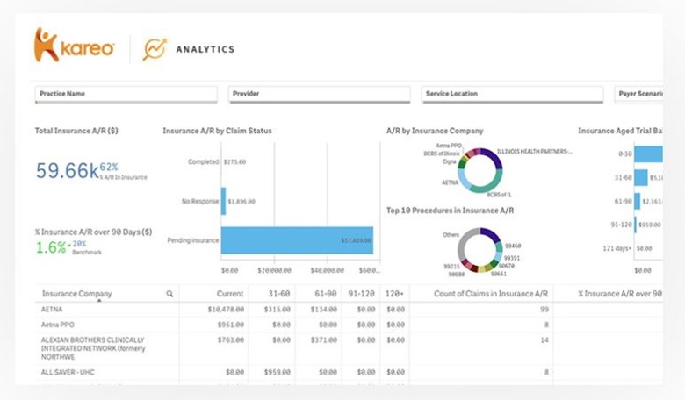Image resolution: width=685 pixels, height=400 pixels.
Task: Click the 99215 procedure code label
Action: [451, 266]
